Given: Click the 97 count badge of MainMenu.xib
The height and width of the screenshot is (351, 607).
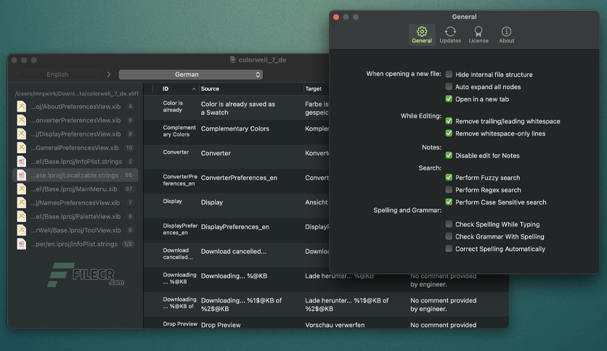Looking at the screenshot, I should 129,189.
